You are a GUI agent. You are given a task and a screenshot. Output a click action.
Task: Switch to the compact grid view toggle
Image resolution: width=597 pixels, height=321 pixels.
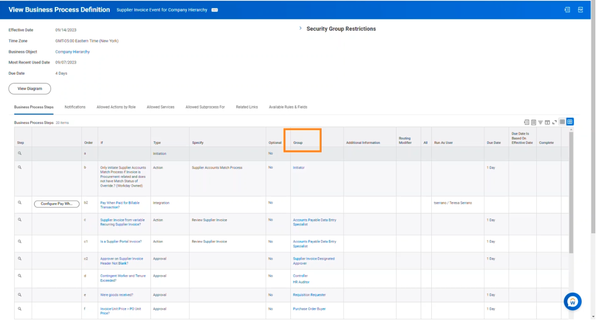coord(562,122)
